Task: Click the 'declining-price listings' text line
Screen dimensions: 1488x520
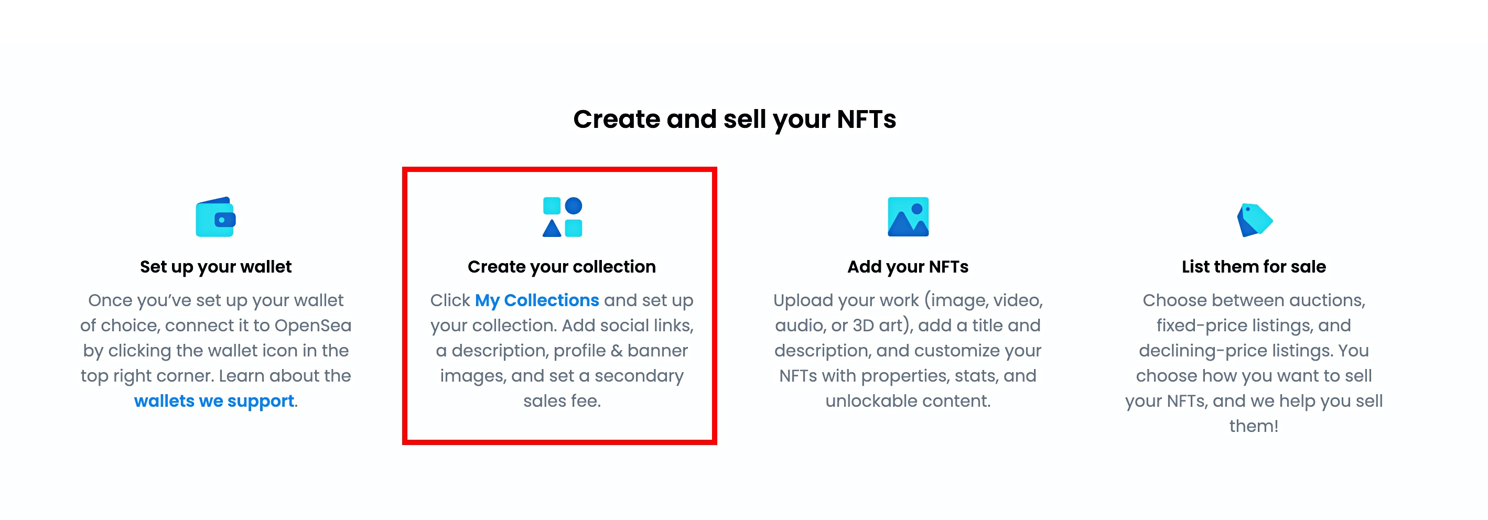Action: [1254, 351]
